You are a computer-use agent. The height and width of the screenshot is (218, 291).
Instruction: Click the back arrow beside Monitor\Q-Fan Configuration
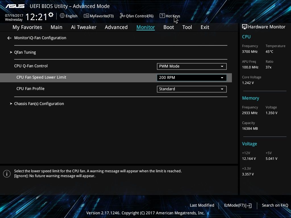pos(9,38)
